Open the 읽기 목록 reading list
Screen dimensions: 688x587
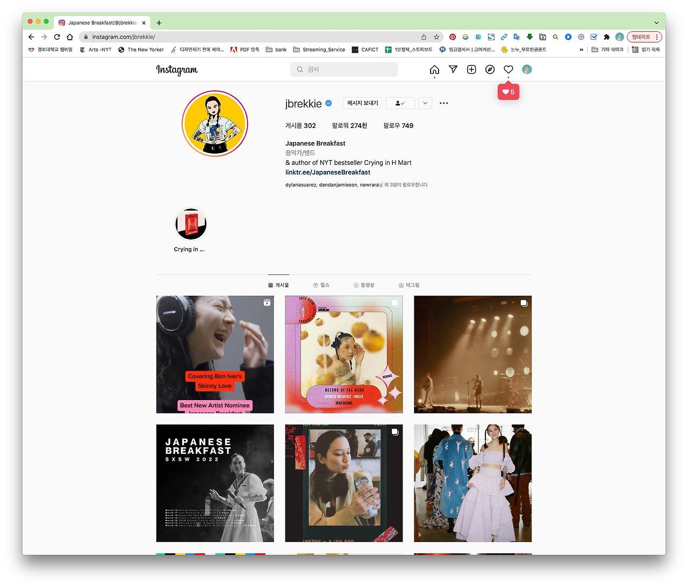(646, 49)
